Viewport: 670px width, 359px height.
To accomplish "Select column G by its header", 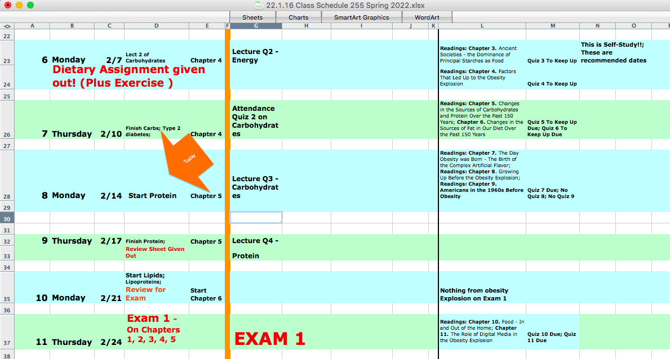I will click(x=256, y=26).
